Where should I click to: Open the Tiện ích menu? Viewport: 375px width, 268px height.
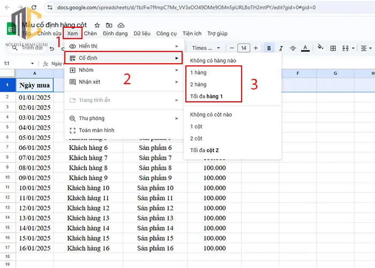point(192,33)
